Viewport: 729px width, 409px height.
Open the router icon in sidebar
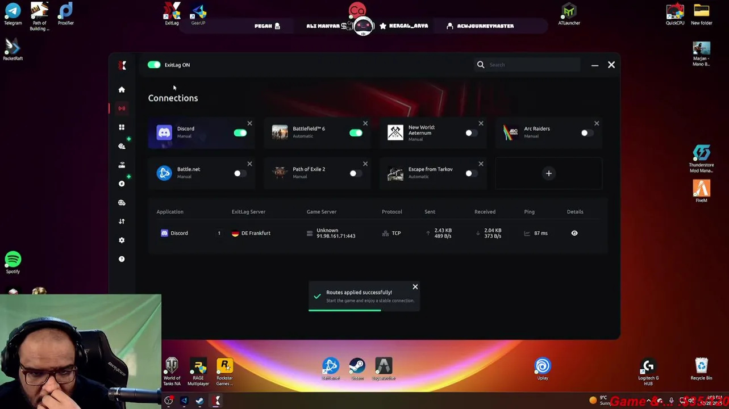pos(122,165)
